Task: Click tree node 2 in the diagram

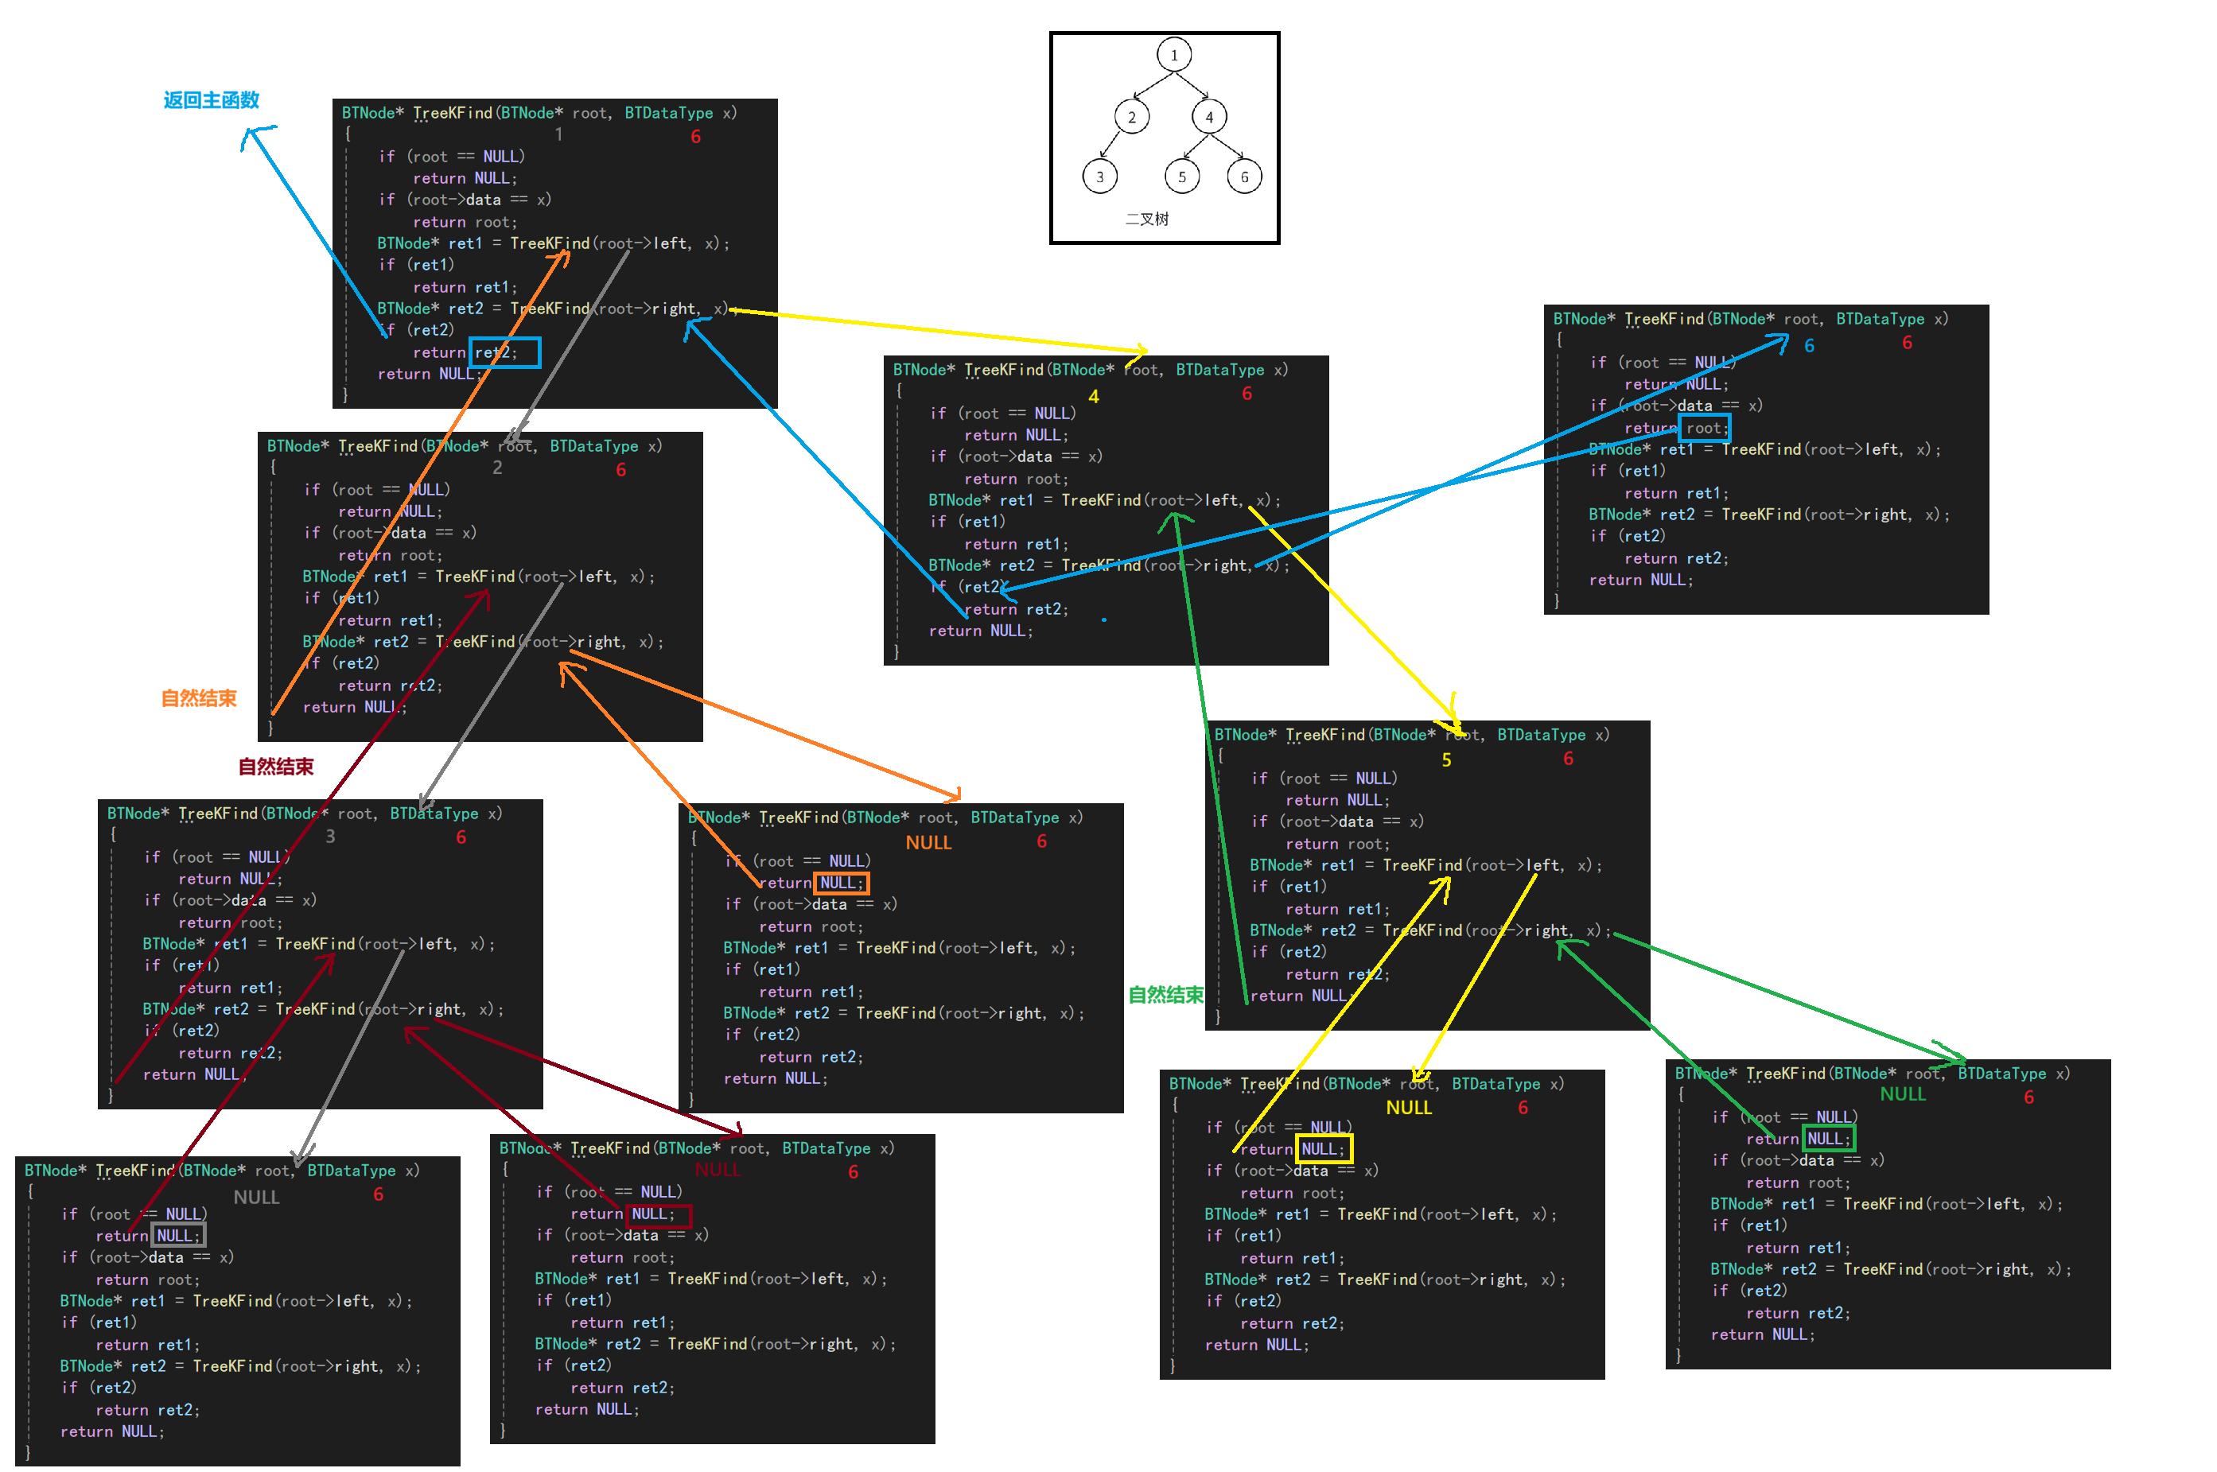Action: 1131,118
